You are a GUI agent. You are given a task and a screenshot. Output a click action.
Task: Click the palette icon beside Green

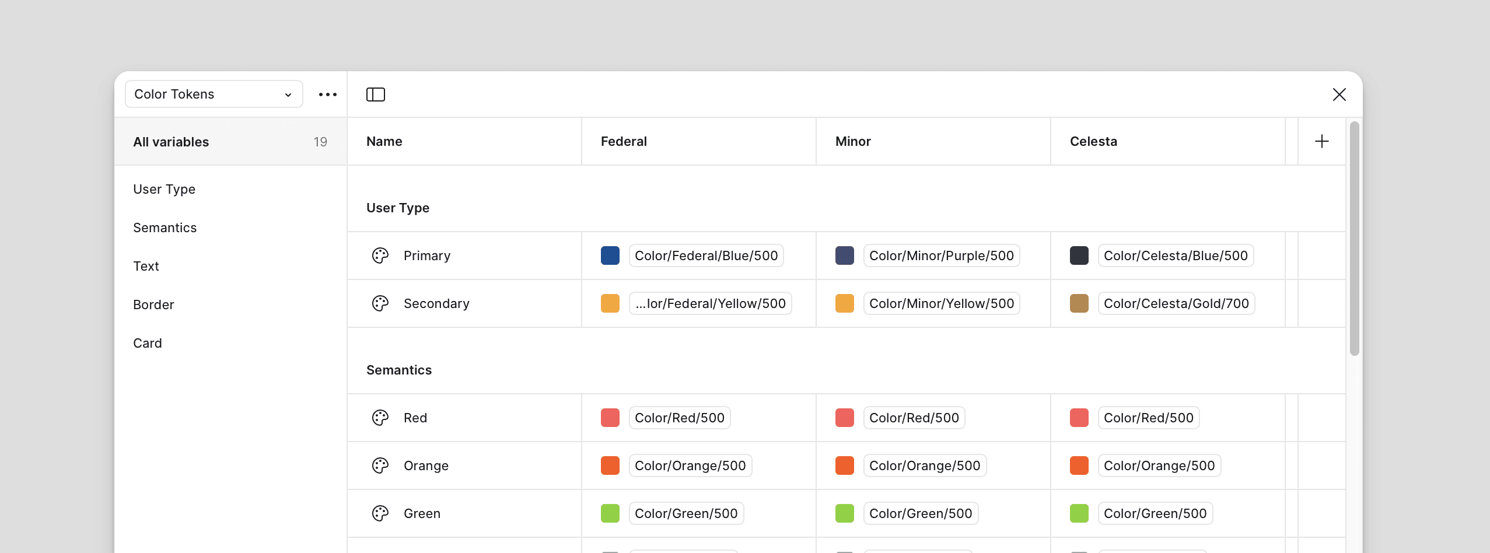[380, 513]
